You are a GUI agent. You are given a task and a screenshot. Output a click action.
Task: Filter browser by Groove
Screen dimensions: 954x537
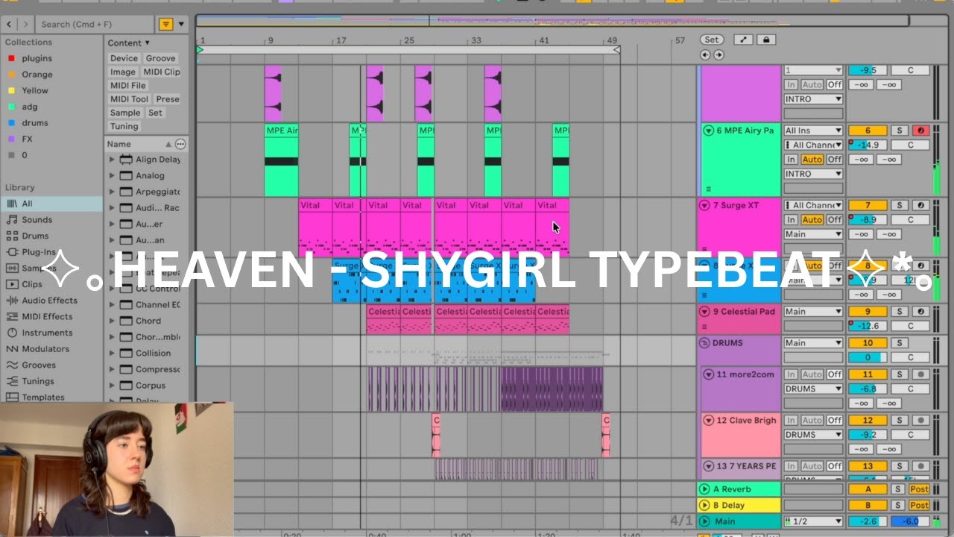pos(160,58)
